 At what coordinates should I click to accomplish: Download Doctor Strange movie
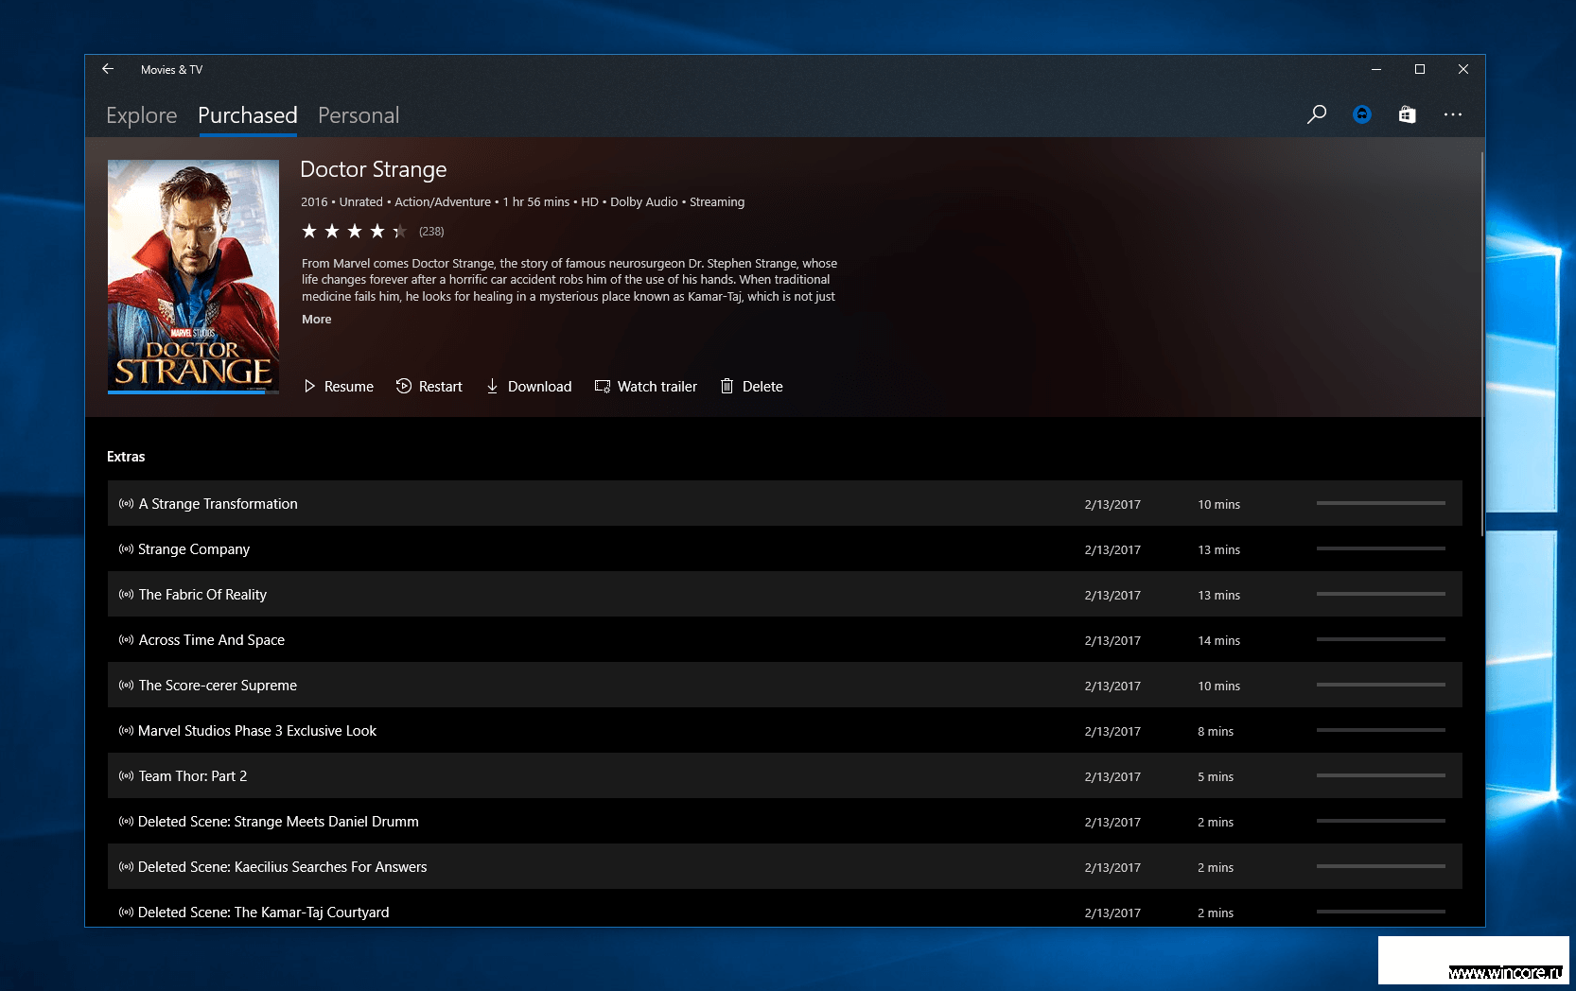(529, 387)
